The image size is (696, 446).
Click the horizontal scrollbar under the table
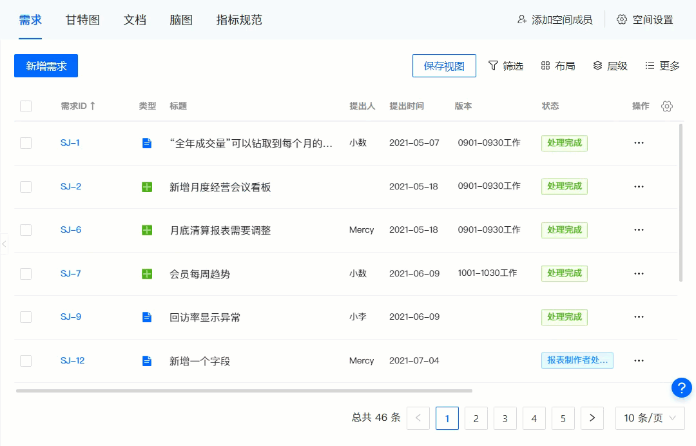click(x=244, y=391)
